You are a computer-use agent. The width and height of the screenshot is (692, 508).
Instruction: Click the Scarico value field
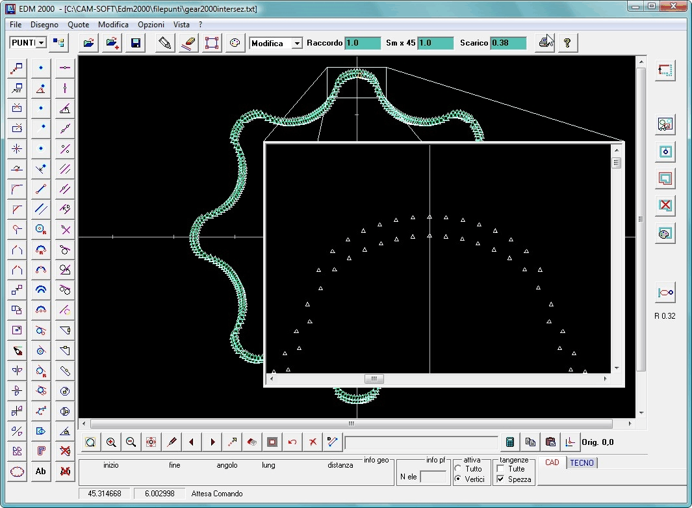[x=508, y=43]
